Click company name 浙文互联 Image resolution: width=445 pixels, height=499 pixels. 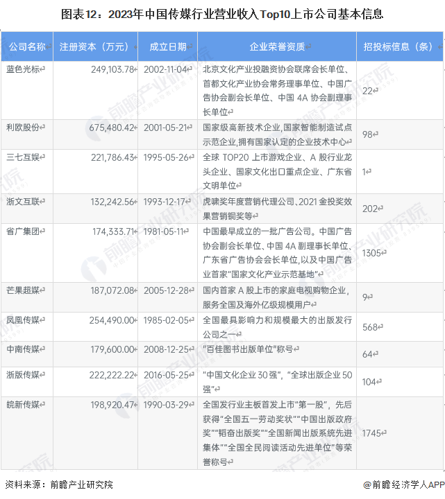tap(23, 202)
